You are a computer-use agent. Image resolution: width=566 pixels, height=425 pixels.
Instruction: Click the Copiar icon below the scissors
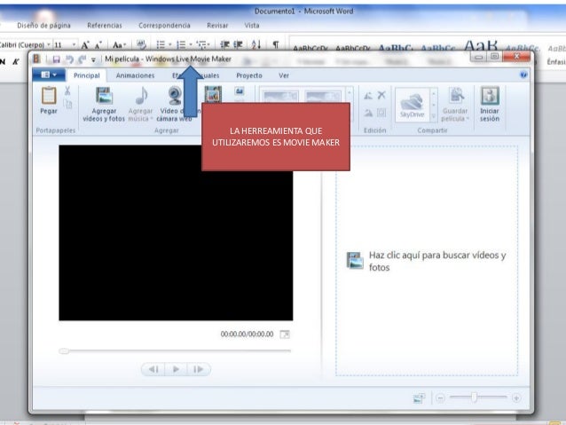point(67,105)
